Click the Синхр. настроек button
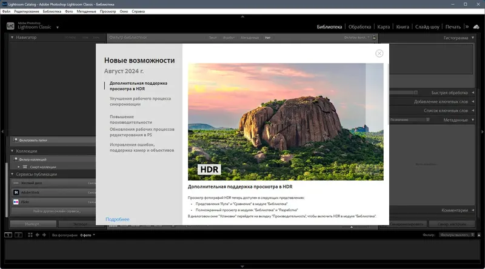Image resolution: width=485 pixels, height=269 pixels. tap(452, 224)
